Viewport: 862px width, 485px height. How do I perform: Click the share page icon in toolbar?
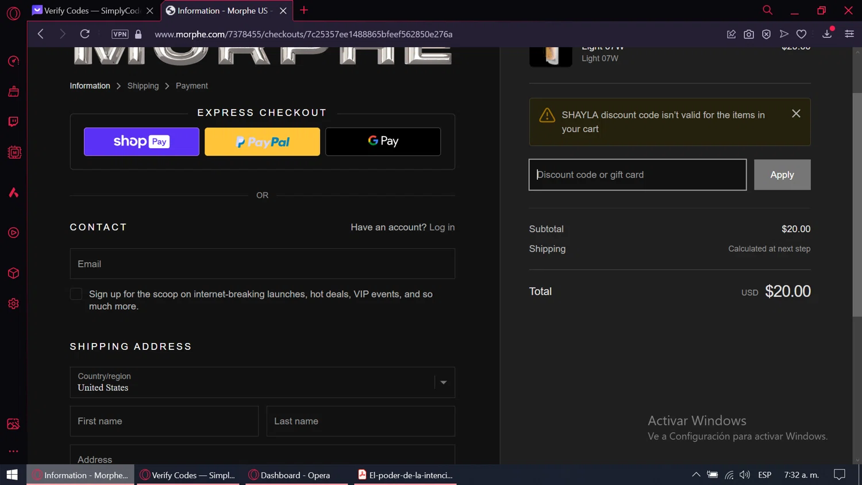[731, 34]
